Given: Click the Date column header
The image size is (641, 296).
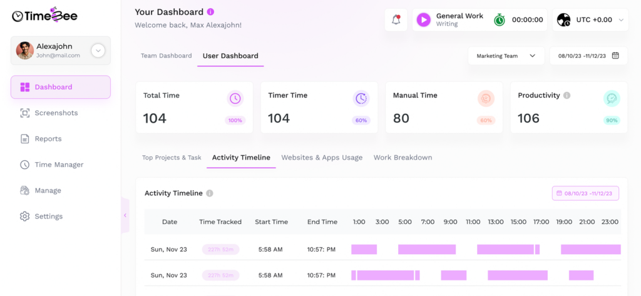Looking at the screenshot, I should [170, 222].
